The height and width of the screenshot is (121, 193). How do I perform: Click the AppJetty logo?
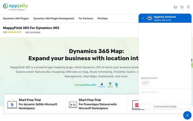(x=15, y=7)
